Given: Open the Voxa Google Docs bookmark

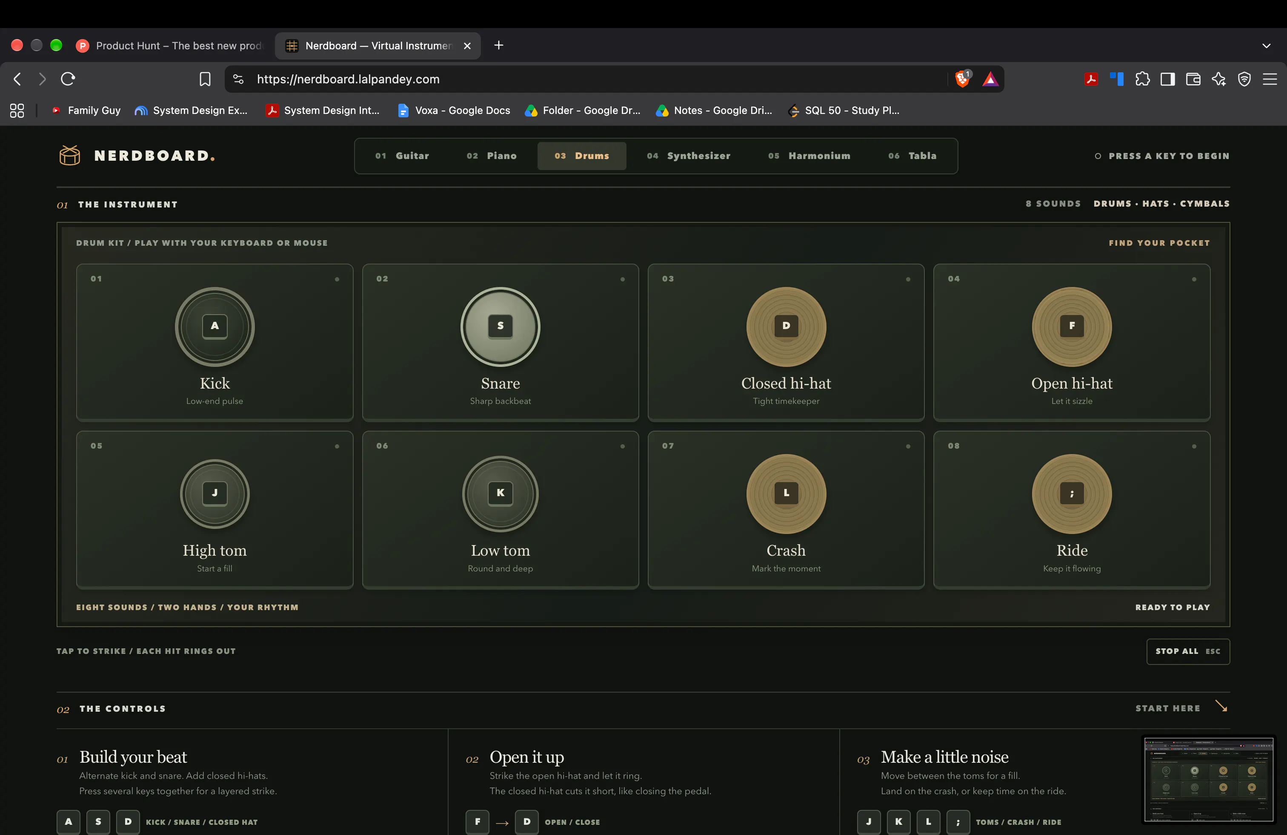Looking at the screenshot, I should pyautogui.click(x=454, y=110).
